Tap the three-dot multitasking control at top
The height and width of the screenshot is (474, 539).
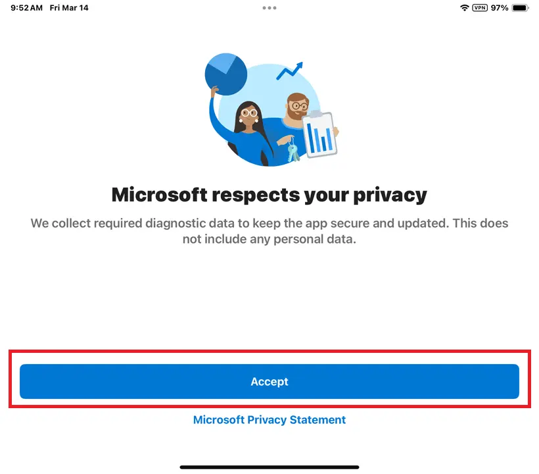[x=269, y=8]
